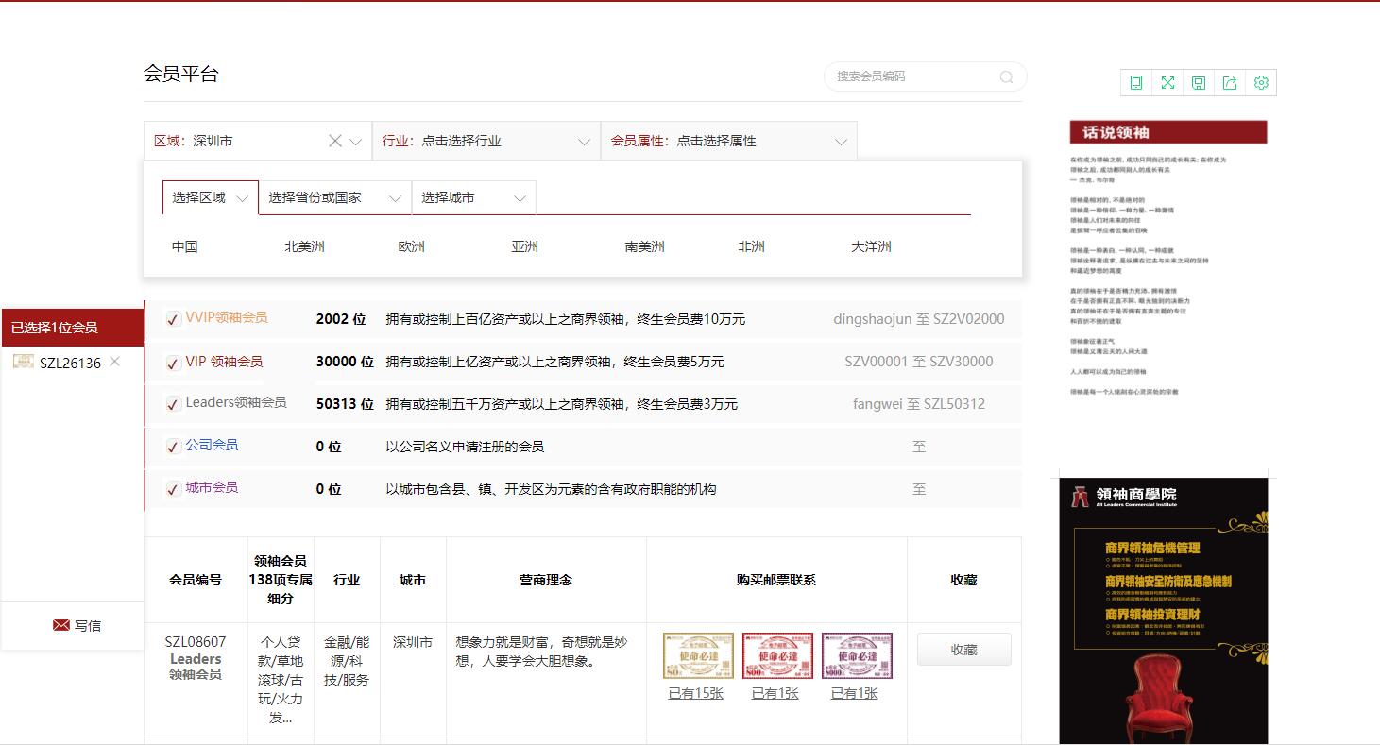This screenshot has width=1380, height=745.
Task: Toggle the 城市会员 checkbox
Action: 173,490
